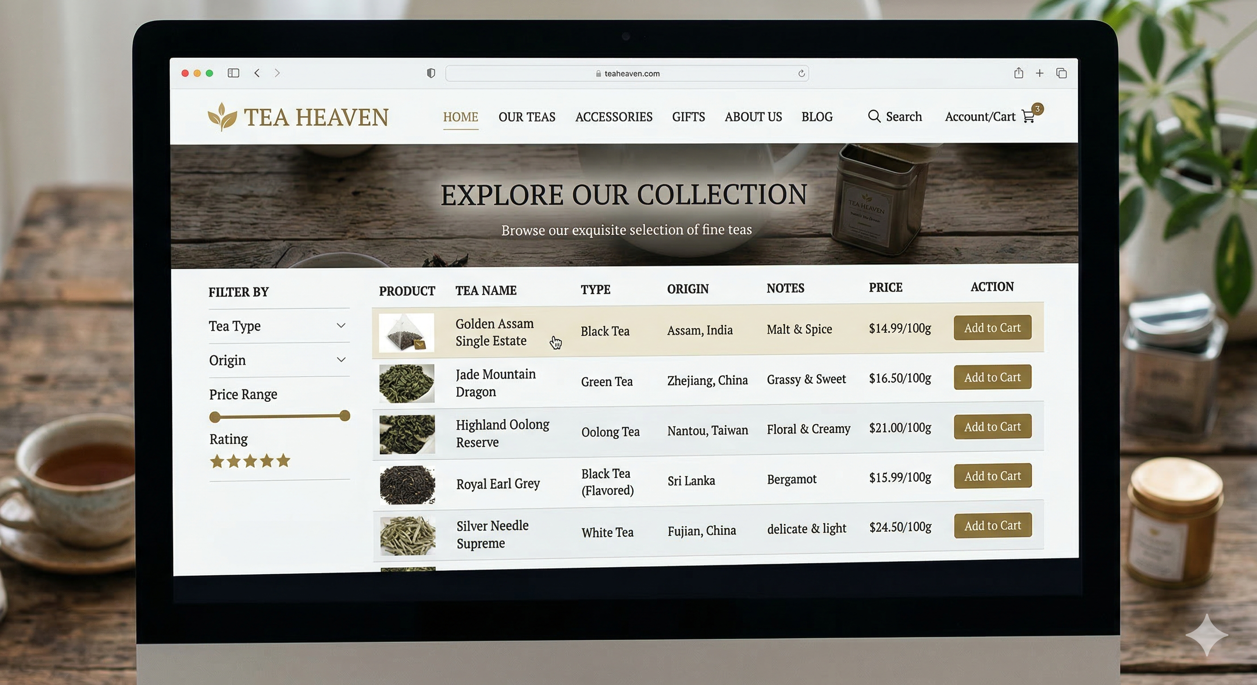Open the OUR TEAS menu item

(x=527, y=117)
